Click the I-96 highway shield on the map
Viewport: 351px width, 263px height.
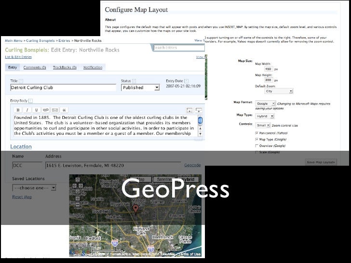pyautogui.click(x=115, y=243)
